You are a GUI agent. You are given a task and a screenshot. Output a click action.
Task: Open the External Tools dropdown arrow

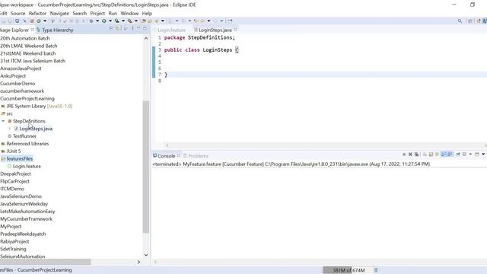coord(136,21)
